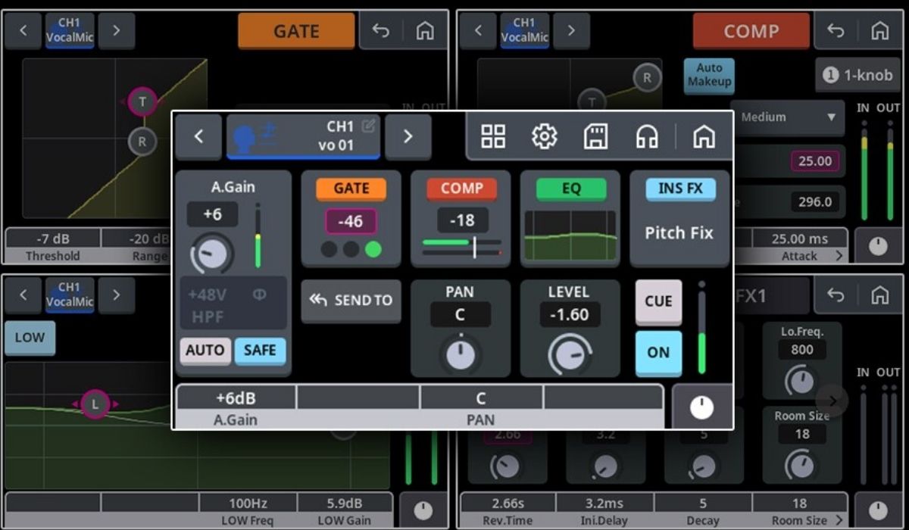This screenshot has height=530, width=909.
Task: Go to next channel in GATE window
Action: tap(116, 31)
